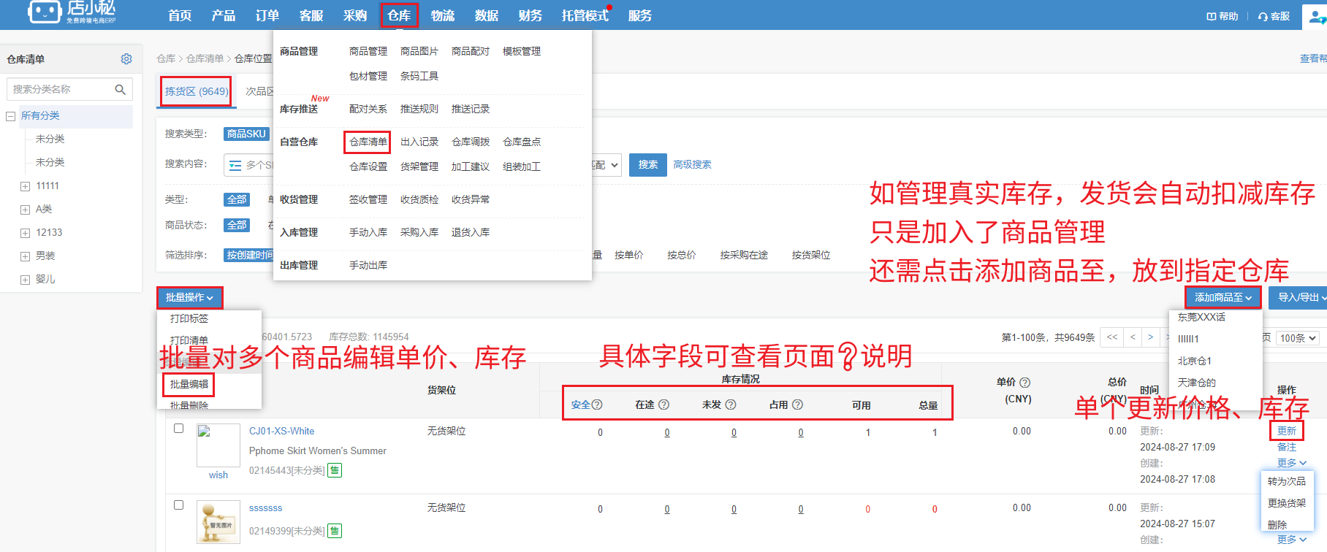Viewport: 1327px width, 552px height.
Task: Expand 更多 for CJ01-XS-White row
Action: 1291,463
